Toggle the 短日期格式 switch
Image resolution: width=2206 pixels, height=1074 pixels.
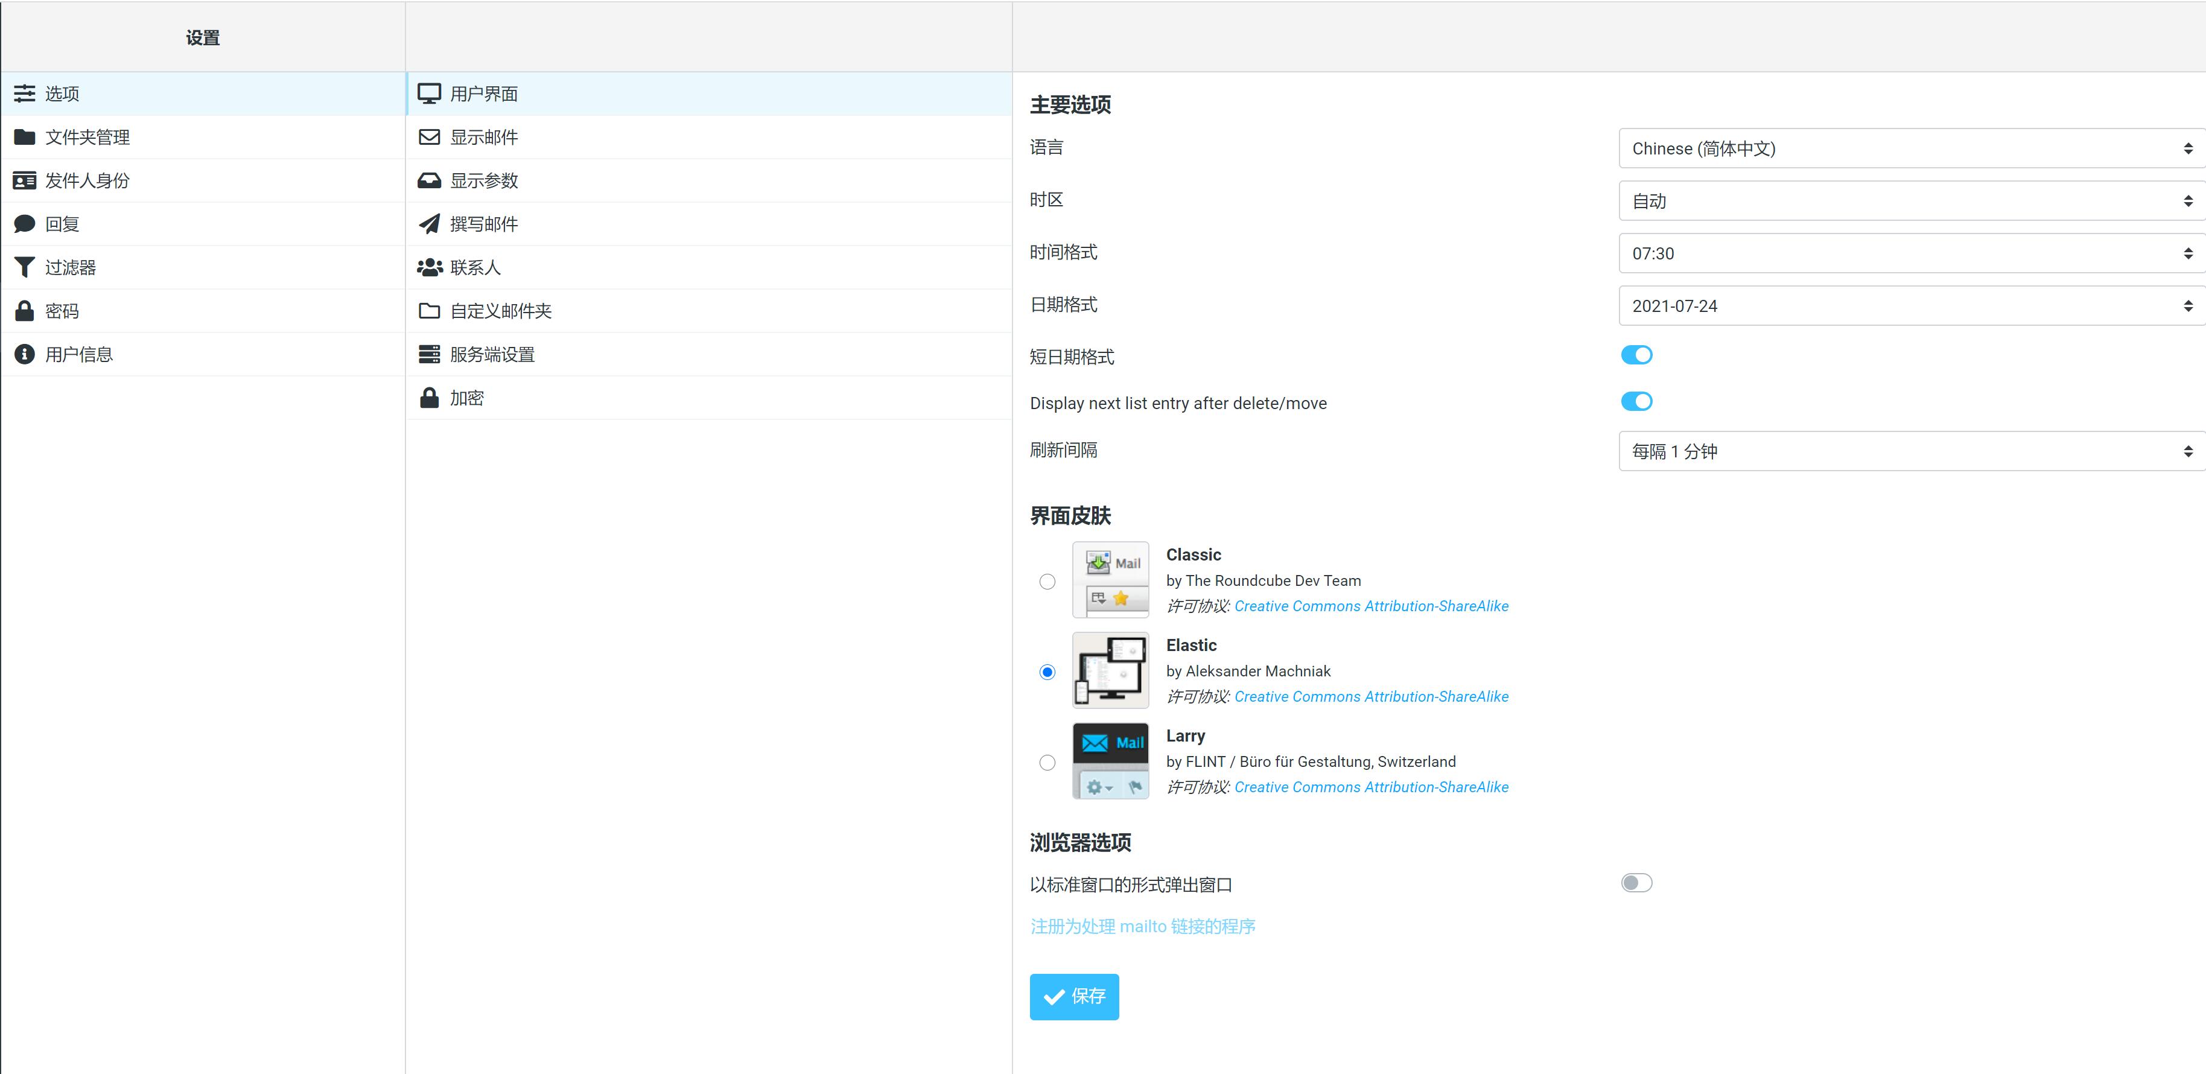pyautogui.click(x=1636, y=355)
